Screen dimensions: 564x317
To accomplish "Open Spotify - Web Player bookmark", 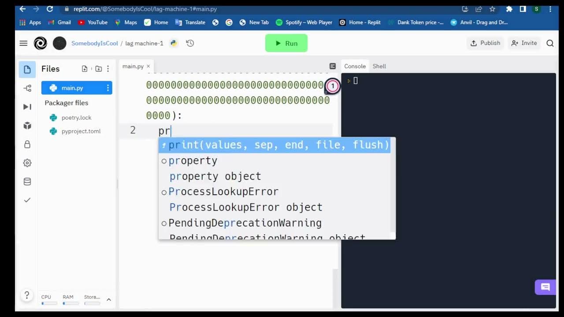I will (x=304, y=22).
